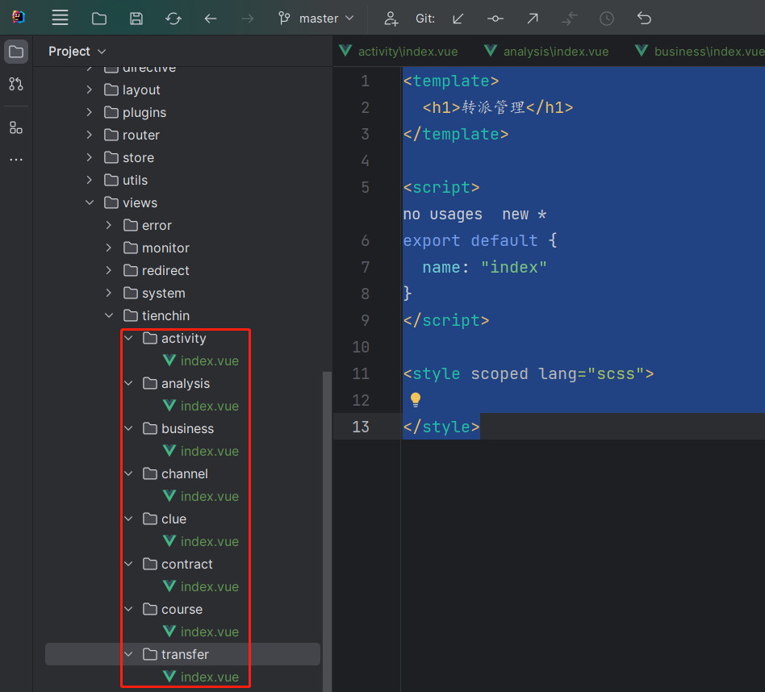Expand the layout folder

click(x=89, y=90)
